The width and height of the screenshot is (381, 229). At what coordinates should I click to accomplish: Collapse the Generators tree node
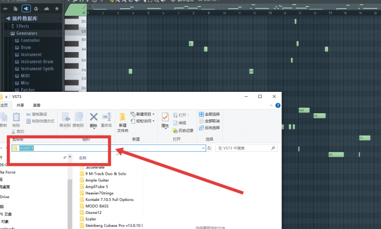click(60, 33)
